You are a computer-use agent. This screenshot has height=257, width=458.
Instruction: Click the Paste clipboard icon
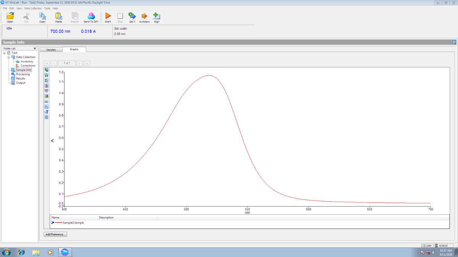point(59,16)
